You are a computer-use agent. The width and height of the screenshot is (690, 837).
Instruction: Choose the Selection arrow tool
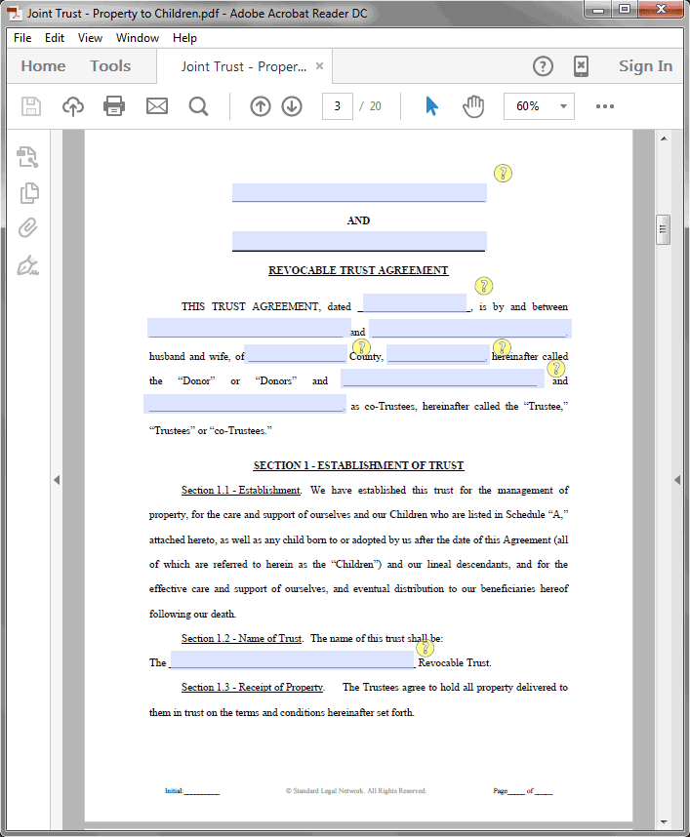click(431, 106)
